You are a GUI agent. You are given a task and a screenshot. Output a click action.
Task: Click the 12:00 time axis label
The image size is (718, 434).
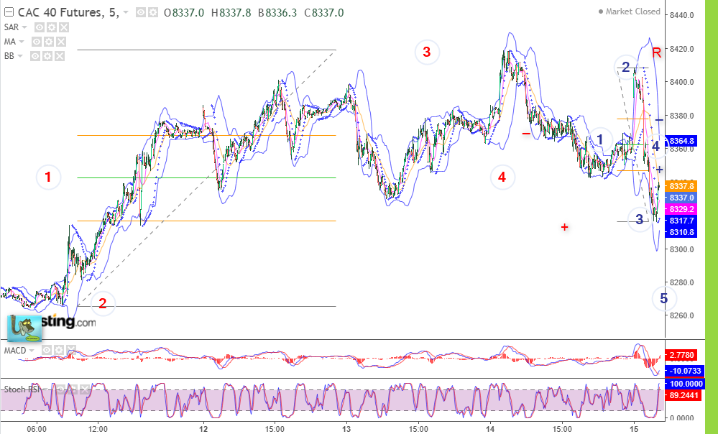click(x=98, y=429)
